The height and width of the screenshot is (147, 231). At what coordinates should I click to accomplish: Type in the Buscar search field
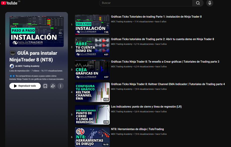(145, 3)
